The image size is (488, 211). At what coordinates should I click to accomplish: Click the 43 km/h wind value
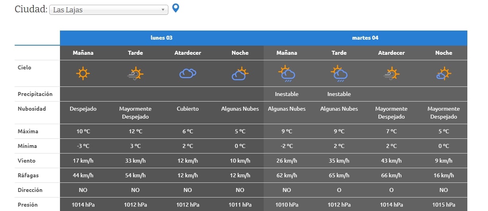coord(391,161)
